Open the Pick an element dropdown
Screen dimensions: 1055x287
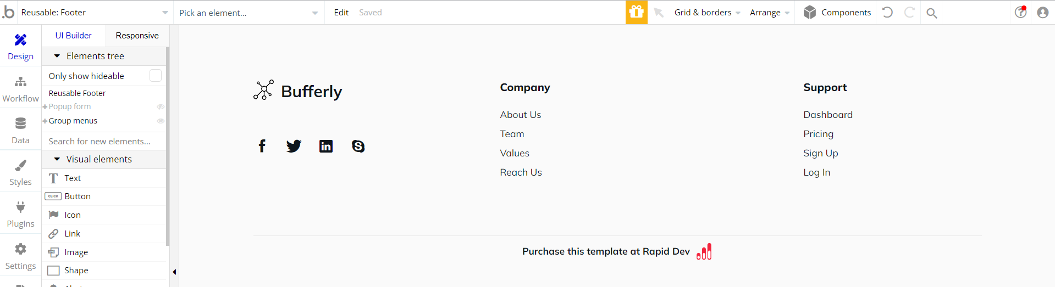[248, 13]
